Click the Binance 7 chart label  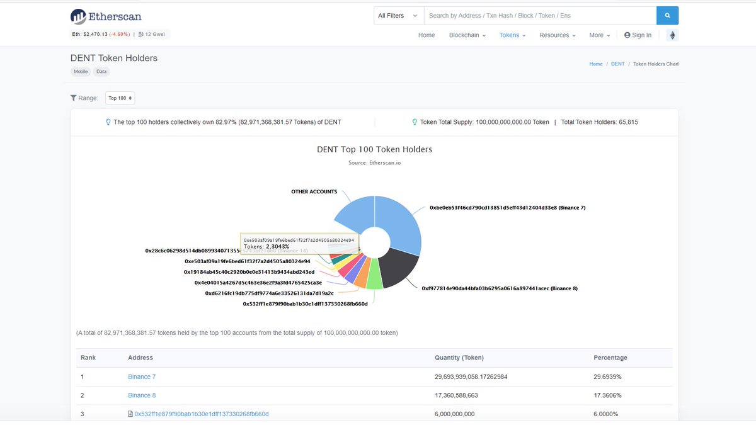click(508, 207)
